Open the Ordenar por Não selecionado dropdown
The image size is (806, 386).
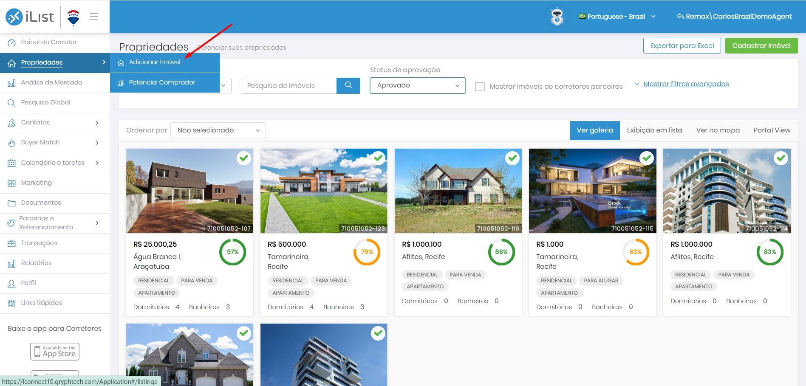(x=218, y=130)
